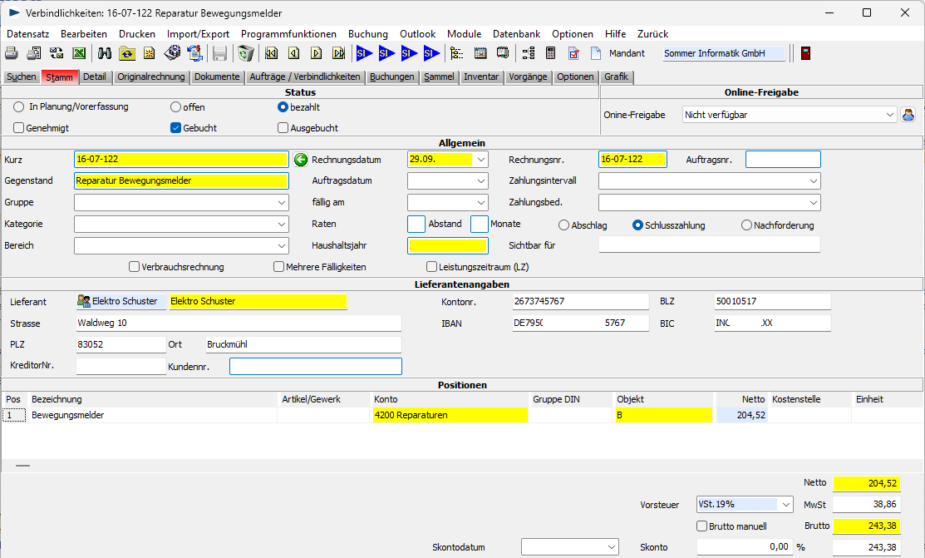Click the recycle bin delete icon

(245, 54)
